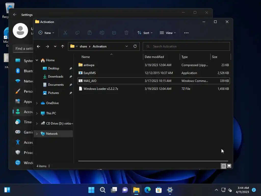261x196 pixels.
Task: Open taskbar Search magnifier
Action: 102,190
